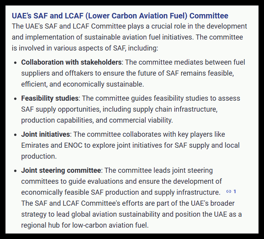The image size is (264, 239).
Task: Click the bullet point before 'Feasibility studies'
Action: coord(15,99)
